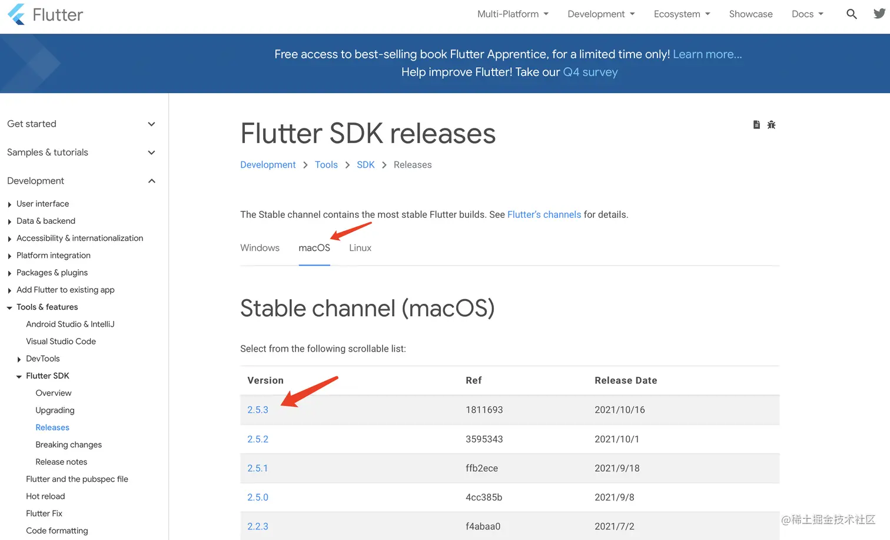Open the Q4 survey link

pos(590,72)
